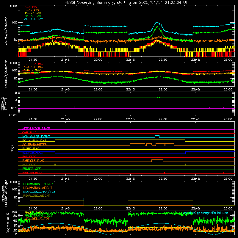Select the 50-100 keV legend label
The height and width of the screenshot is (238, 238).
tap(34, 19)
